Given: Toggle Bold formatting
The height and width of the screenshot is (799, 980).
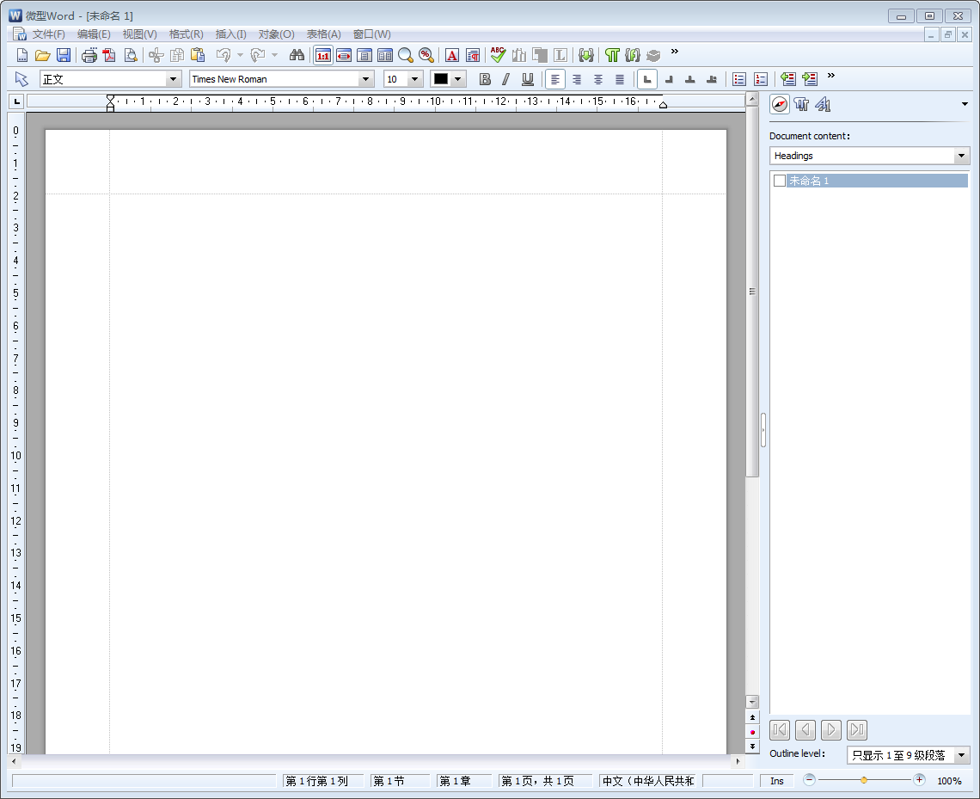Looking at the screenshot, I should 485,79.
